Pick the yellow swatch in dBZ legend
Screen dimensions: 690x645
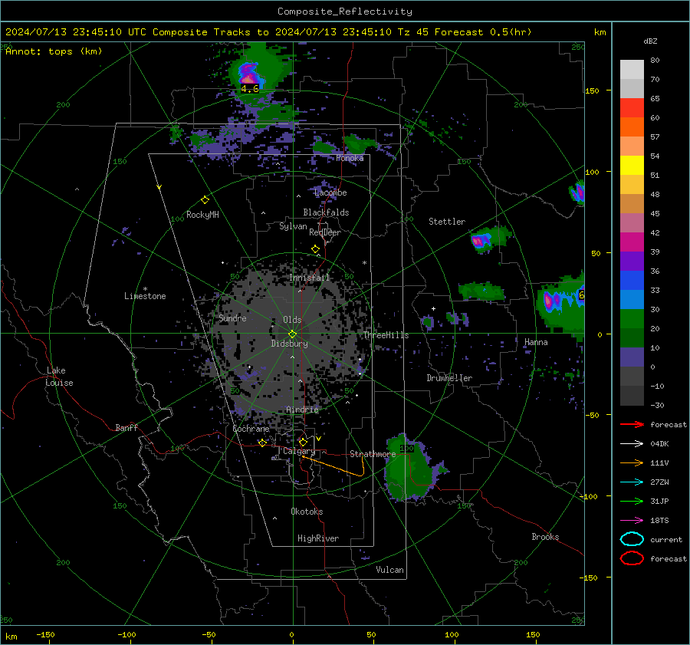click(632, 166)
